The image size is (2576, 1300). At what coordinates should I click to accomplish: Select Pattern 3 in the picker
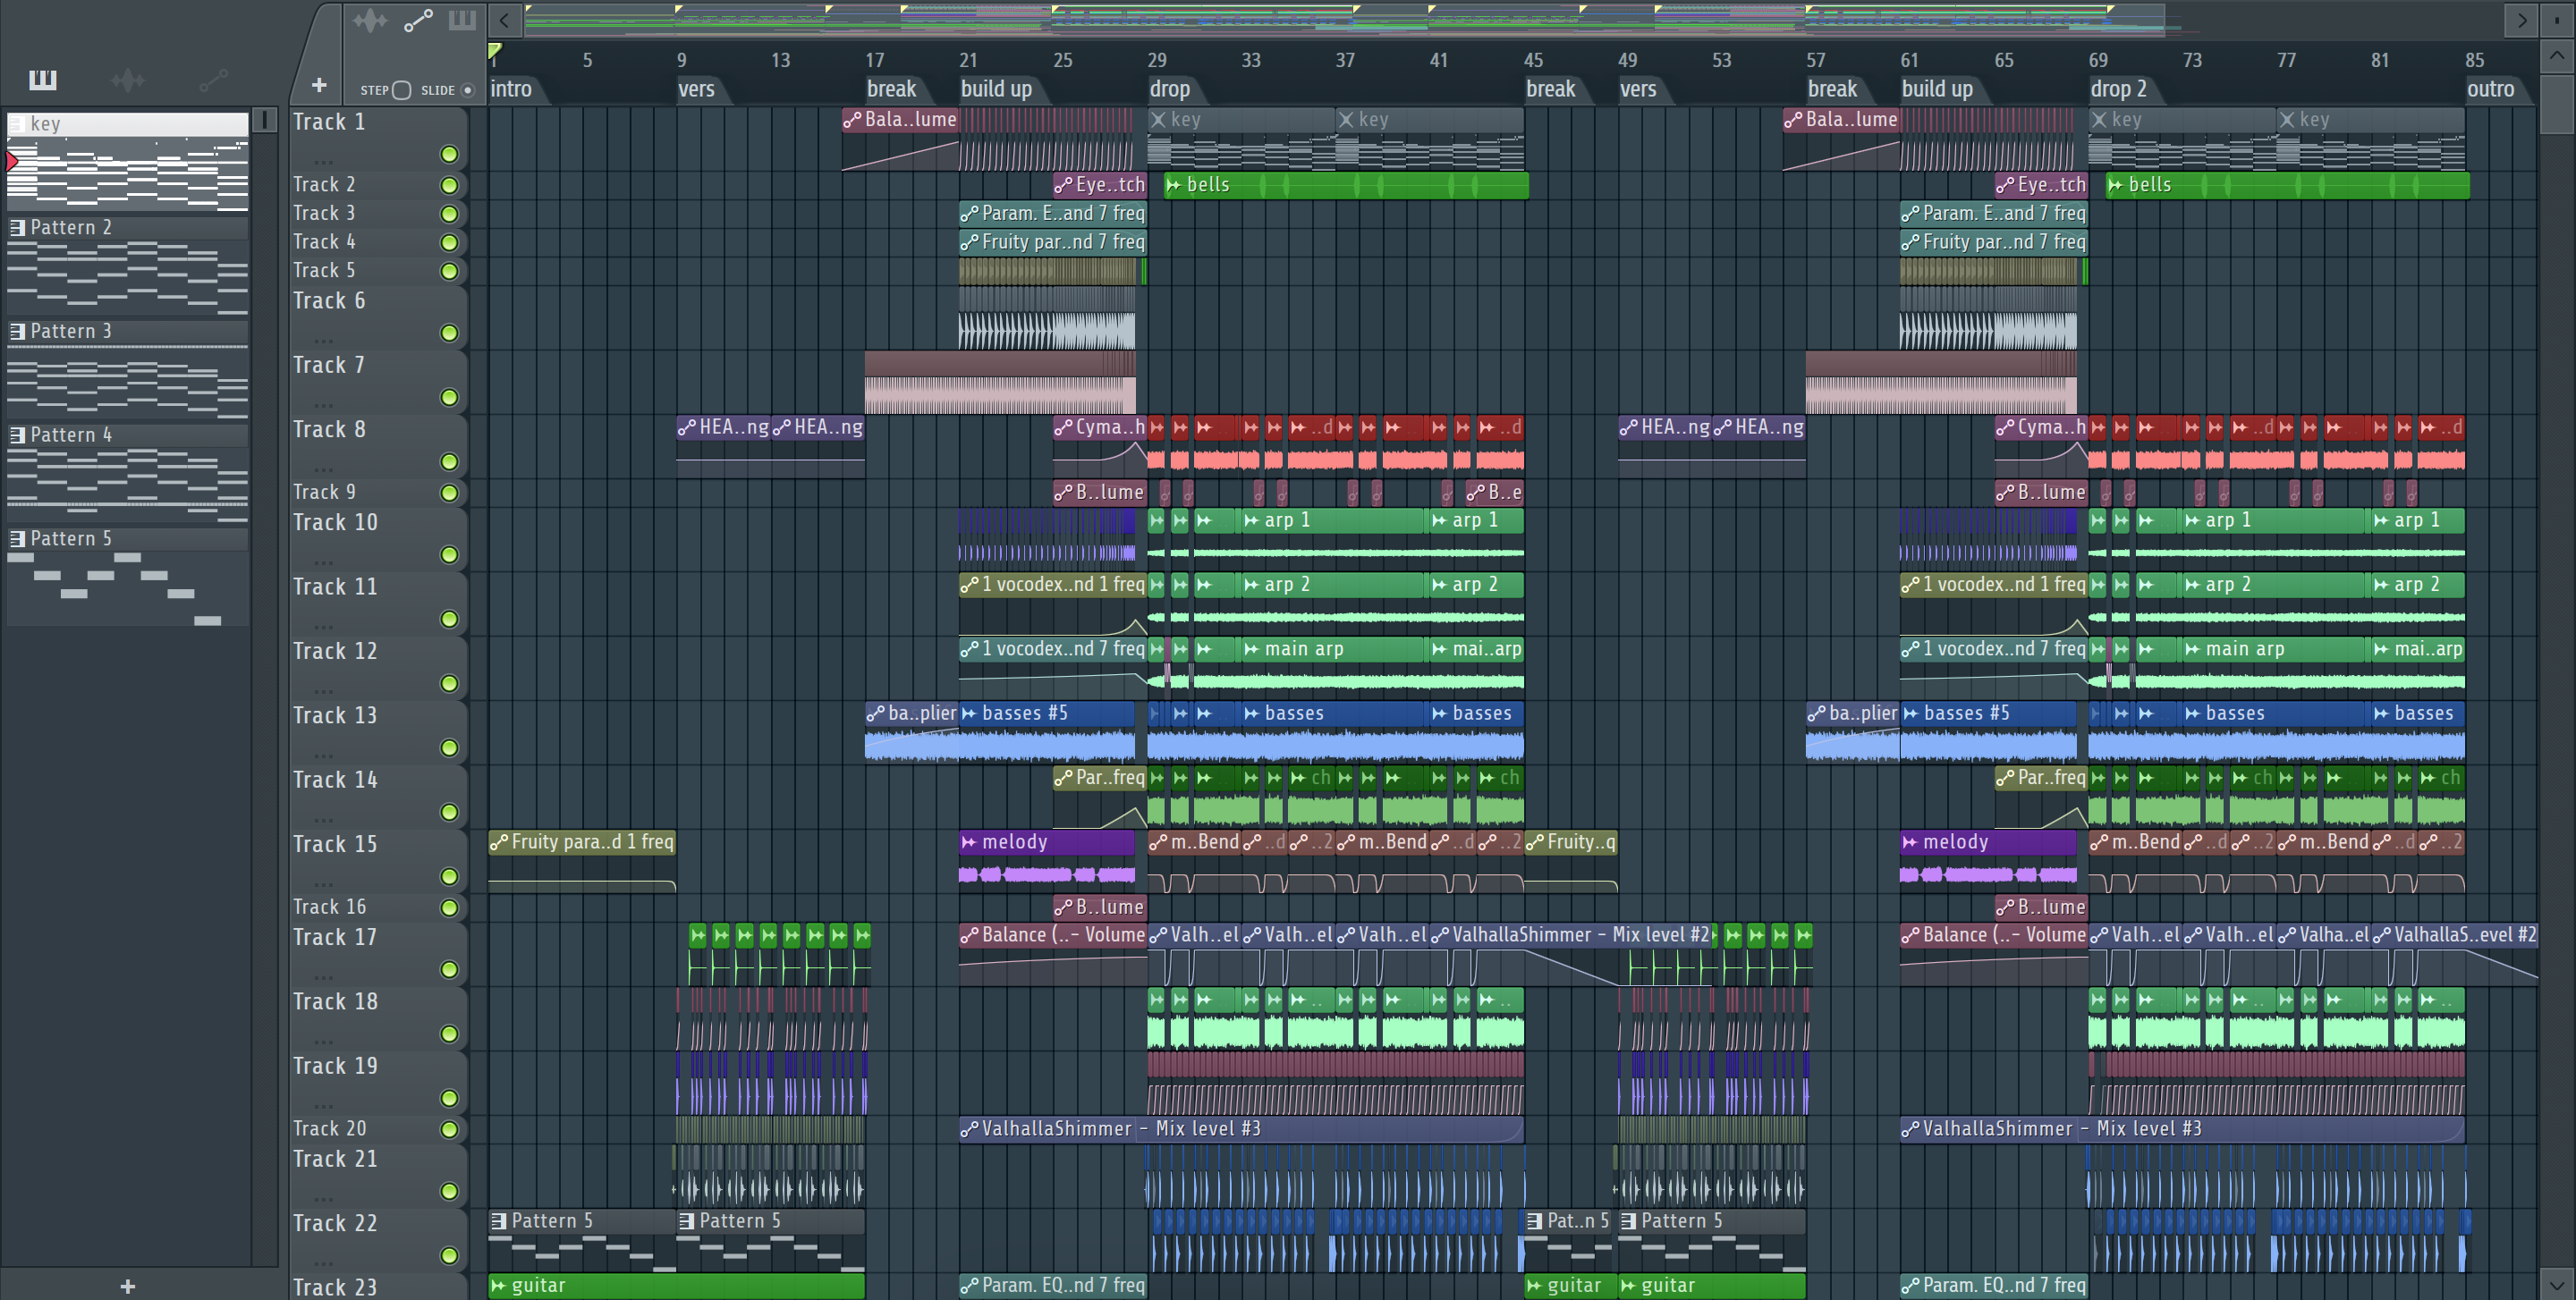(128, 332)
